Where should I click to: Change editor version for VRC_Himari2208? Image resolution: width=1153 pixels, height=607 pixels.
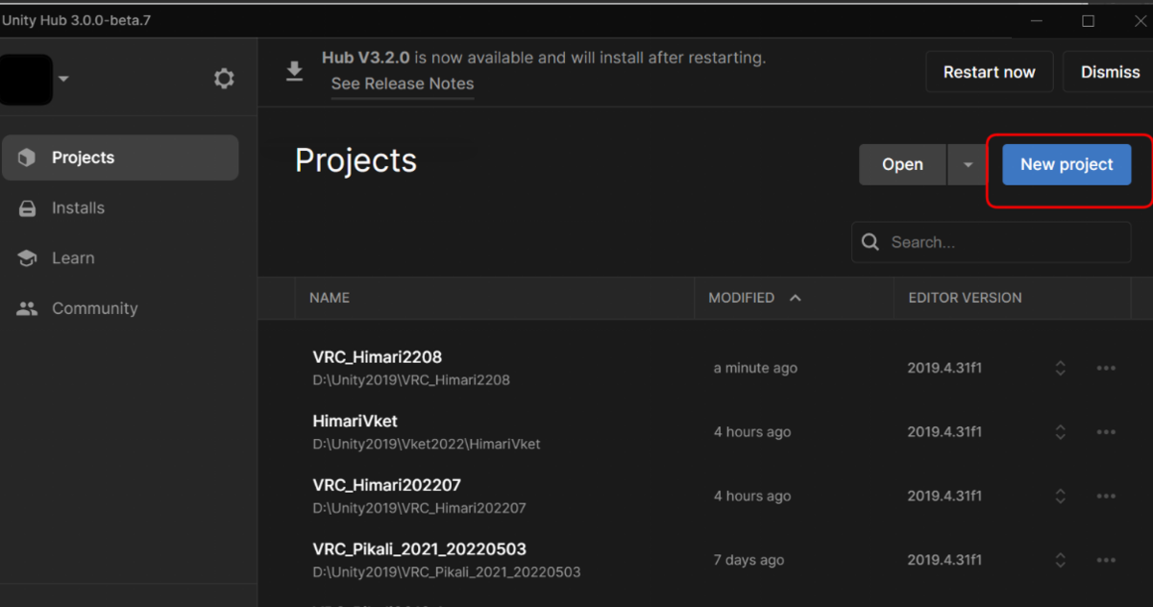(x=1061, y=368)
